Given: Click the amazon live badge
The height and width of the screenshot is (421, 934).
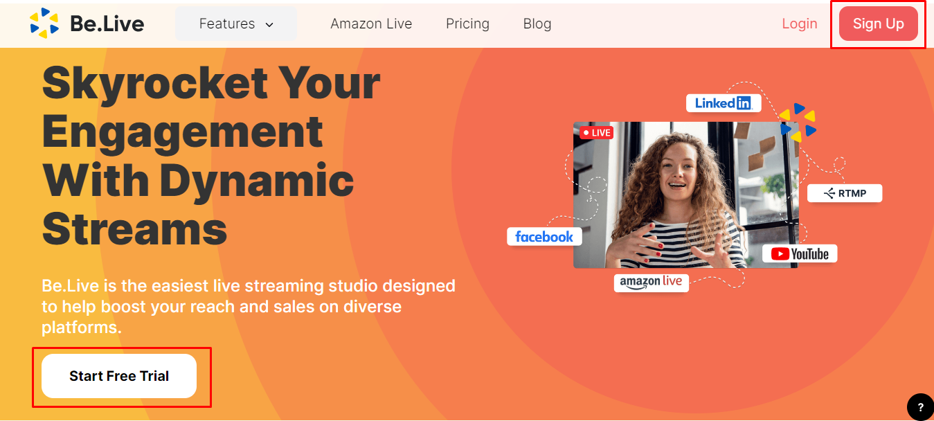Looking at the screenshot, I should click(651, 282).
